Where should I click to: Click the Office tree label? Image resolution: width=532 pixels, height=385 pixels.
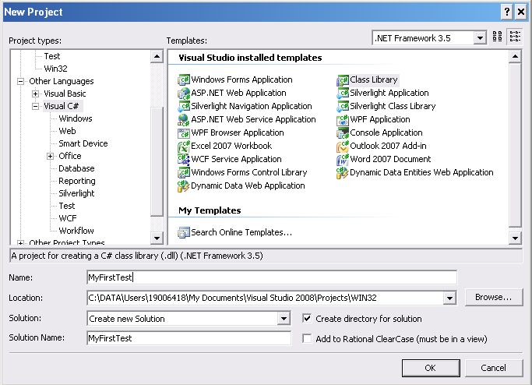pyautogui.click(x=70, y=156)
